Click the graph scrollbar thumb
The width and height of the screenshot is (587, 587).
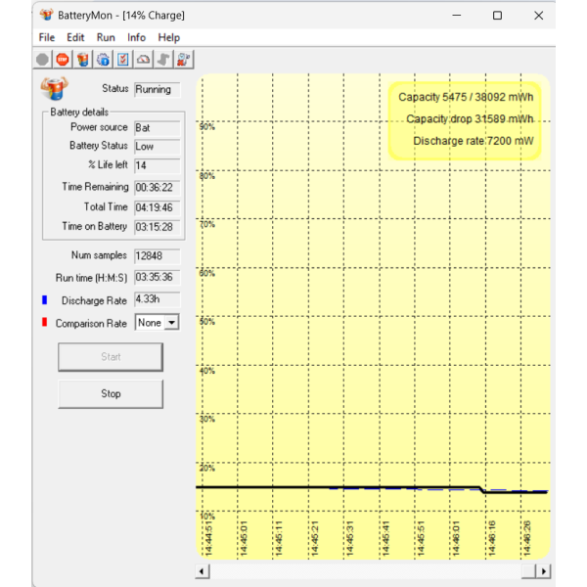(x=529, y=571)
